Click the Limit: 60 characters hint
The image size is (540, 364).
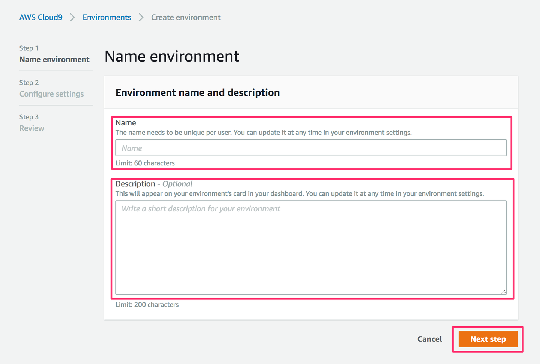click(145, 163)
